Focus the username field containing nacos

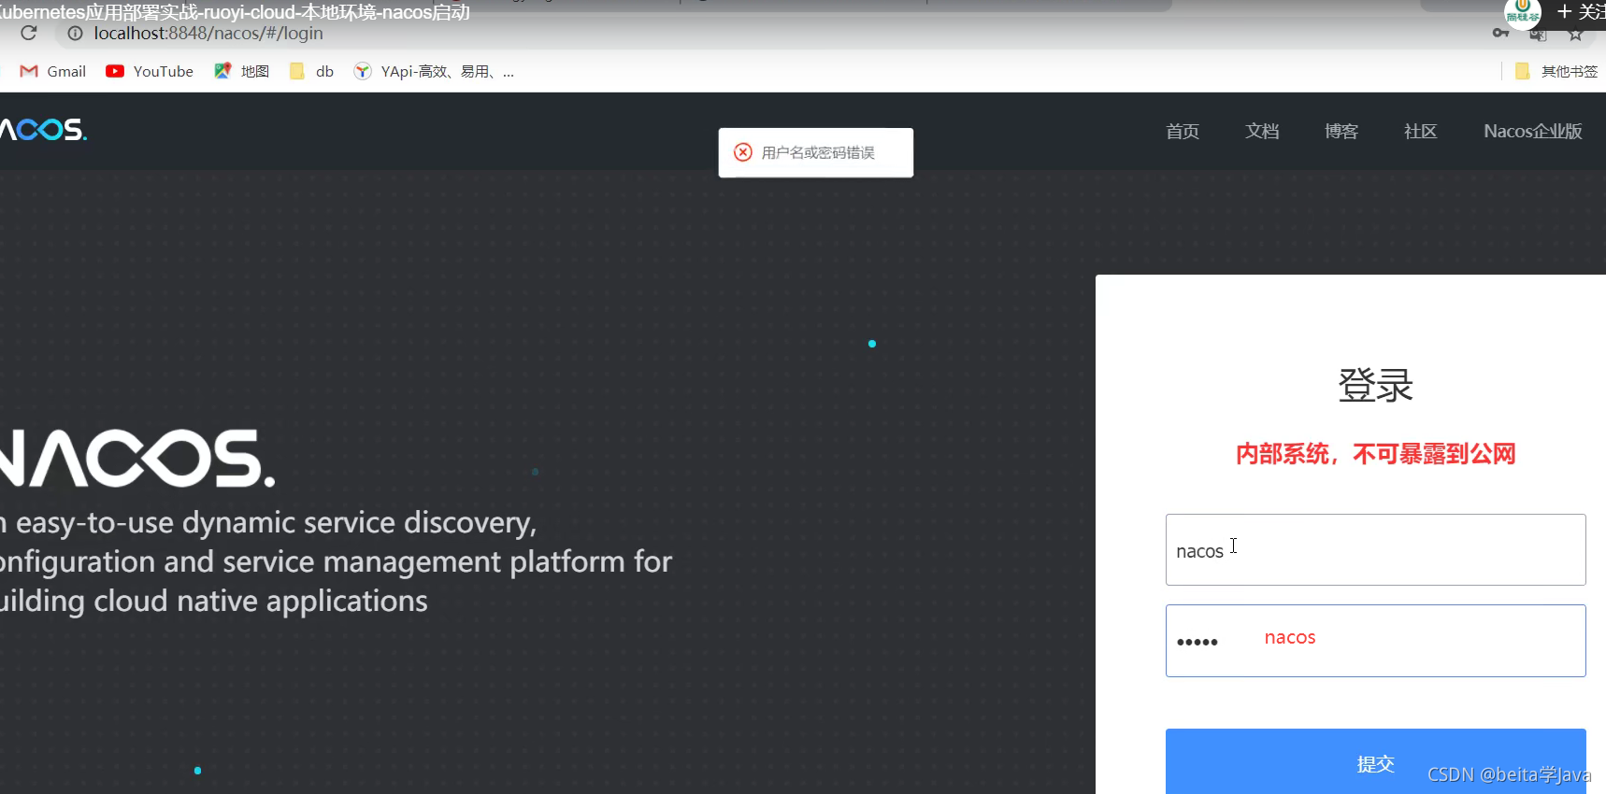tap(1375, 549)
